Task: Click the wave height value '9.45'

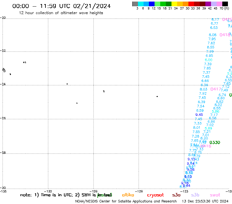Action: tap(199, 115)
